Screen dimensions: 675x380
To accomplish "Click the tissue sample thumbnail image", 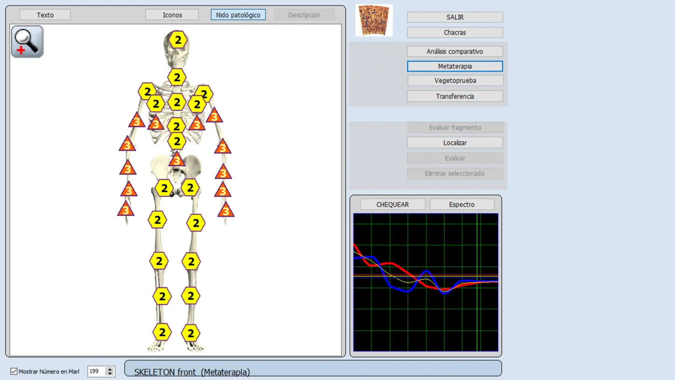I will pyautogui.click(x=374, y=20).
